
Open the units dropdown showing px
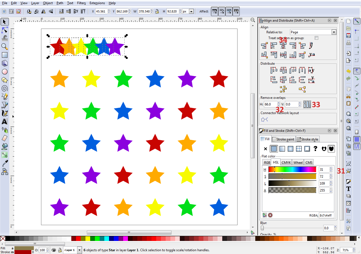[191, 11]
